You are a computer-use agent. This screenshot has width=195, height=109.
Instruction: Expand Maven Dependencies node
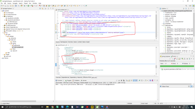click(3, 27)
